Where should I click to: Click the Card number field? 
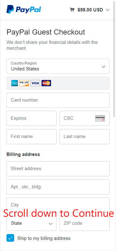pos(58,100)
